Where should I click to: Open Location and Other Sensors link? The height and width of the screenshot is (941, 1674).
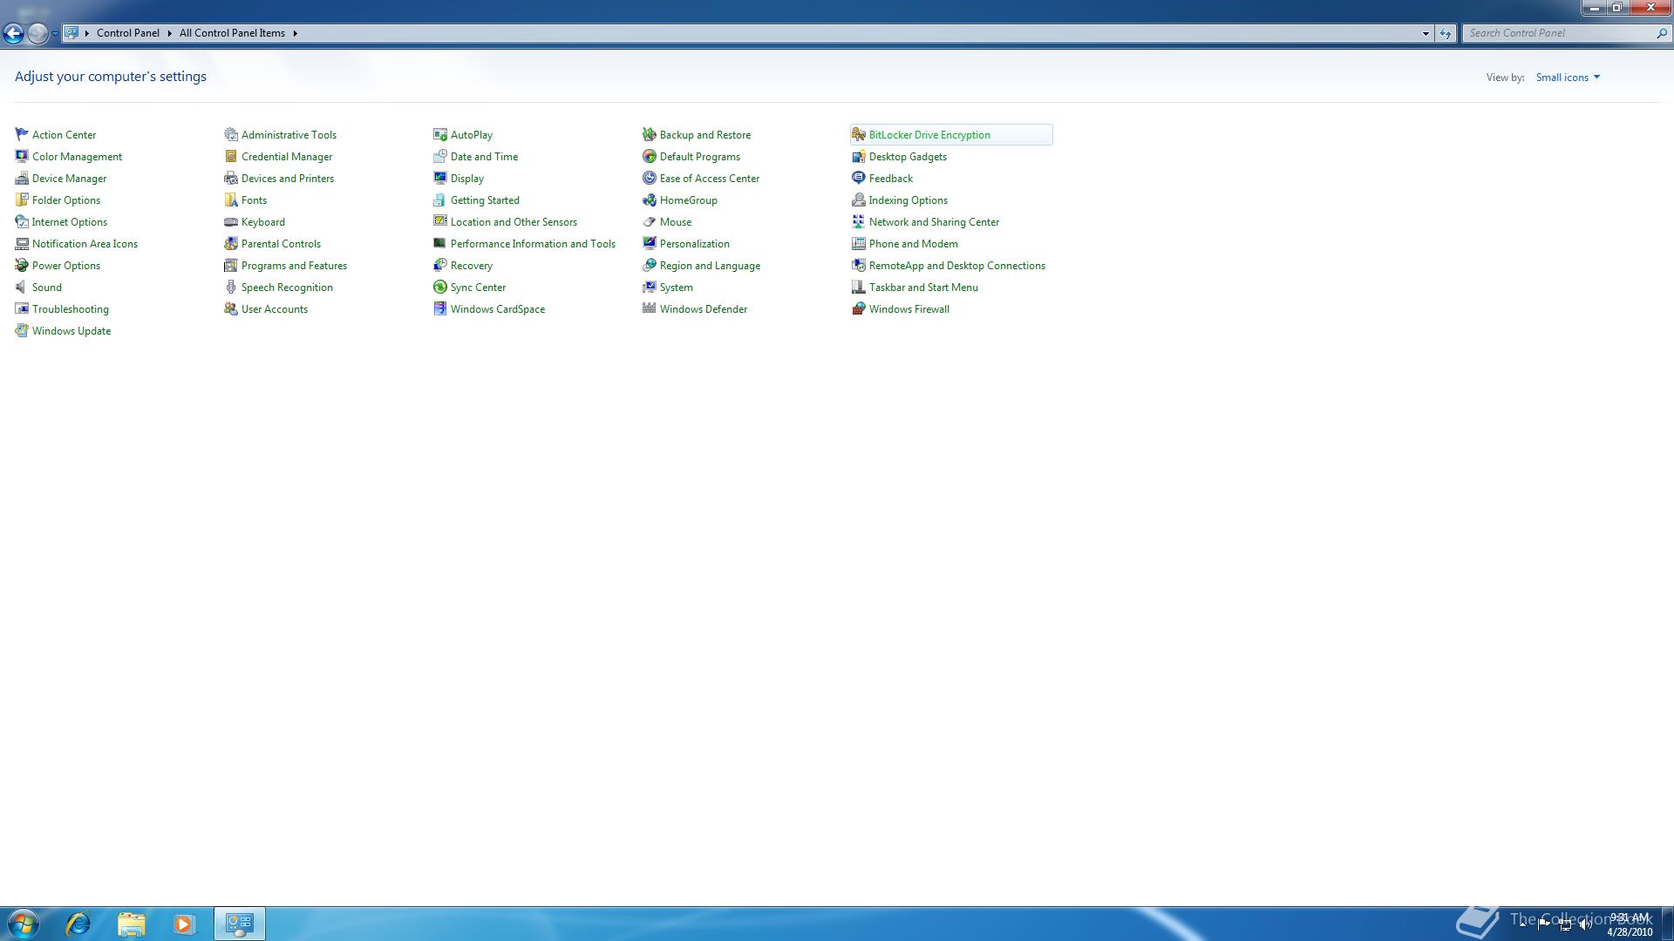(x=514, y=222)
